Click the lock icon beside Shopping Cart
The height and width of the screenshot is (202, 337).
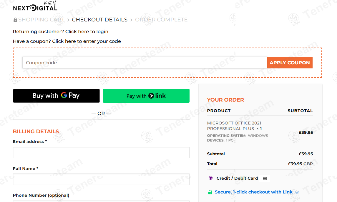[15, 20]
